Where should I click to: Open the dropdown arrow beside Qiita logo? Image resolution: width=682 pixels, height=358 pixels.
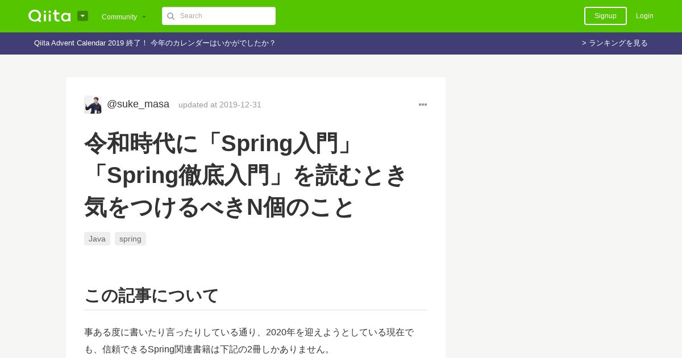82,16
